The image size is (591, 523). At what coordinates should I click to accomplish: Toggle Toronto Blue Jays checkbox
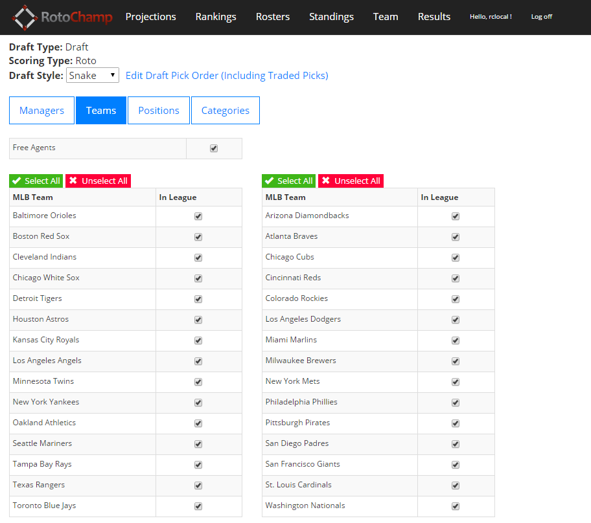pos(198,506)
